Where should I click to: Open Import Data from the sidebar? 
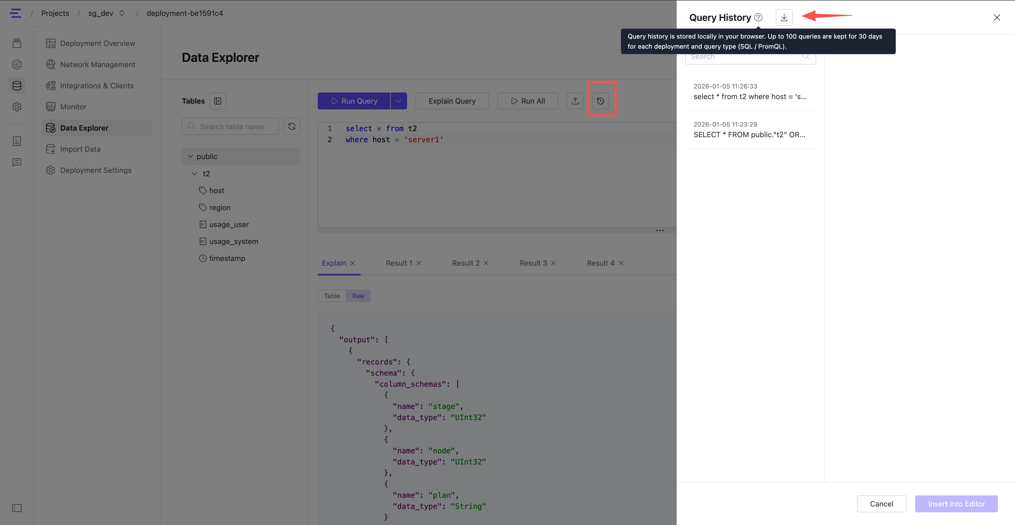80,149
